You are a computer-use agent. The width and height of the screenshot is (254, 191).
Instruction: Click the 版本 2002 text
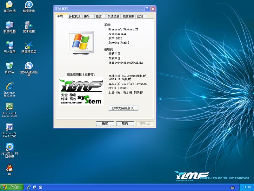click(115, 38)
